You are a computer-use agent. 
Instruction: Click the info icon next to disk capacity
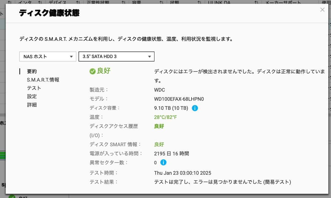[195, 108]
